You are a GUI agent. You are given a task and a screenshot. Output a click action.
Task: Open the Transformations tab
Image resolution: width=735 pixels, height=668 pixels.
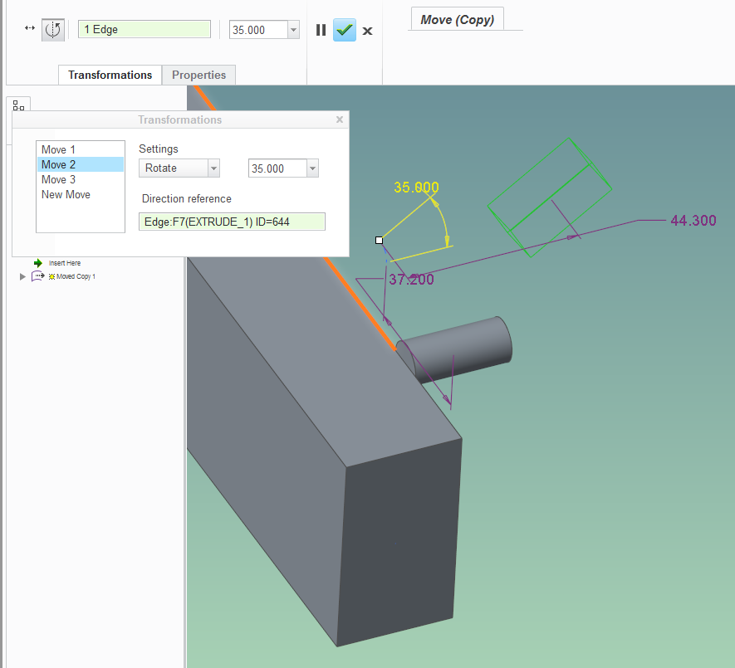coord(110,75)
